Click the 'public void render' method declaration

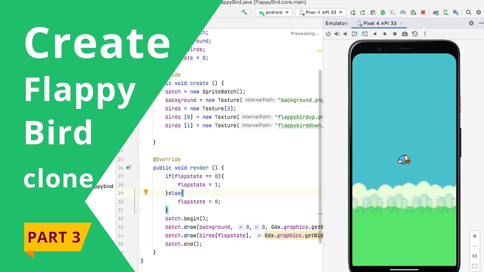(188, 168)
